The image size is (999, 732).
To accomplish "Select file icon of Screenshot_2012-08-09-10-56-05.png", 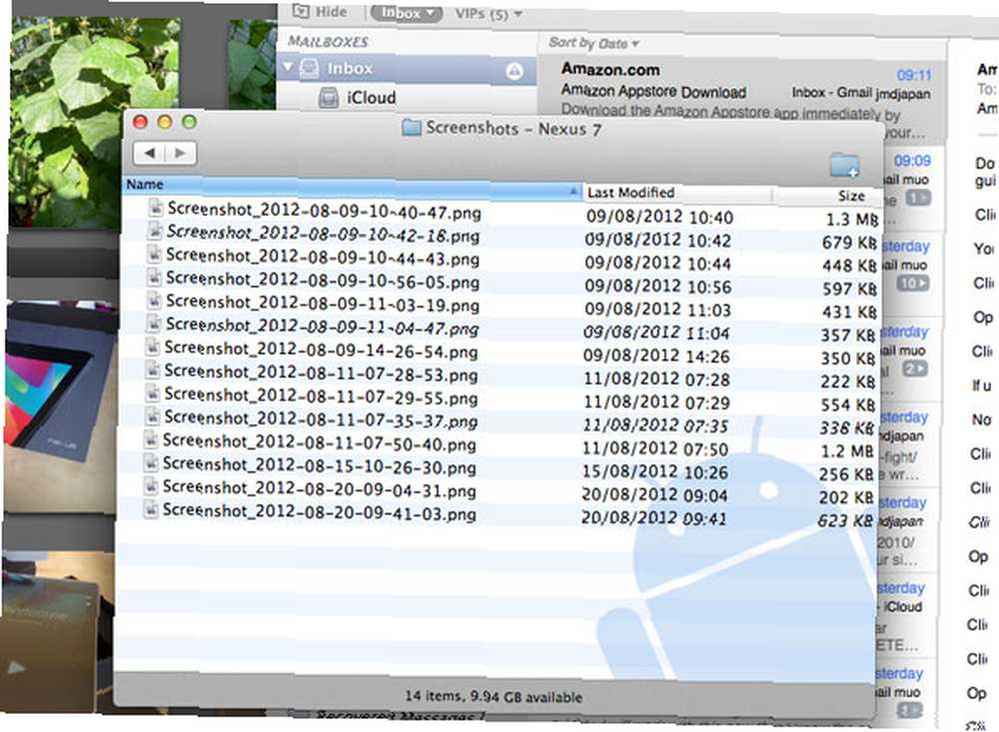I will 154,278.
